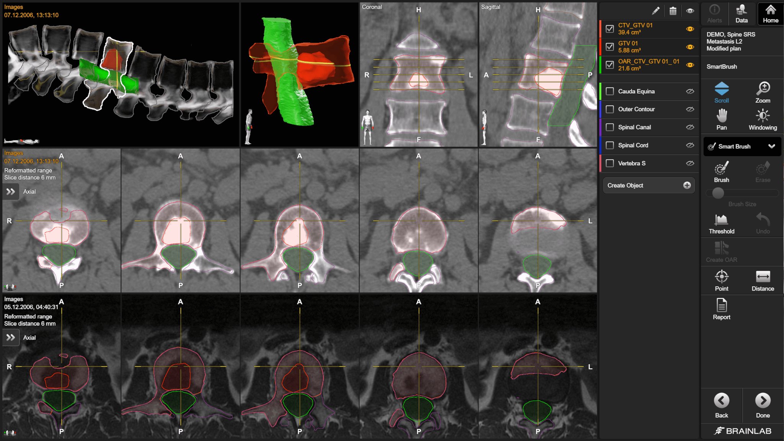Click the trash delete icon
The height and width of the screenshot is (441, 784).
tap(673, 11)
